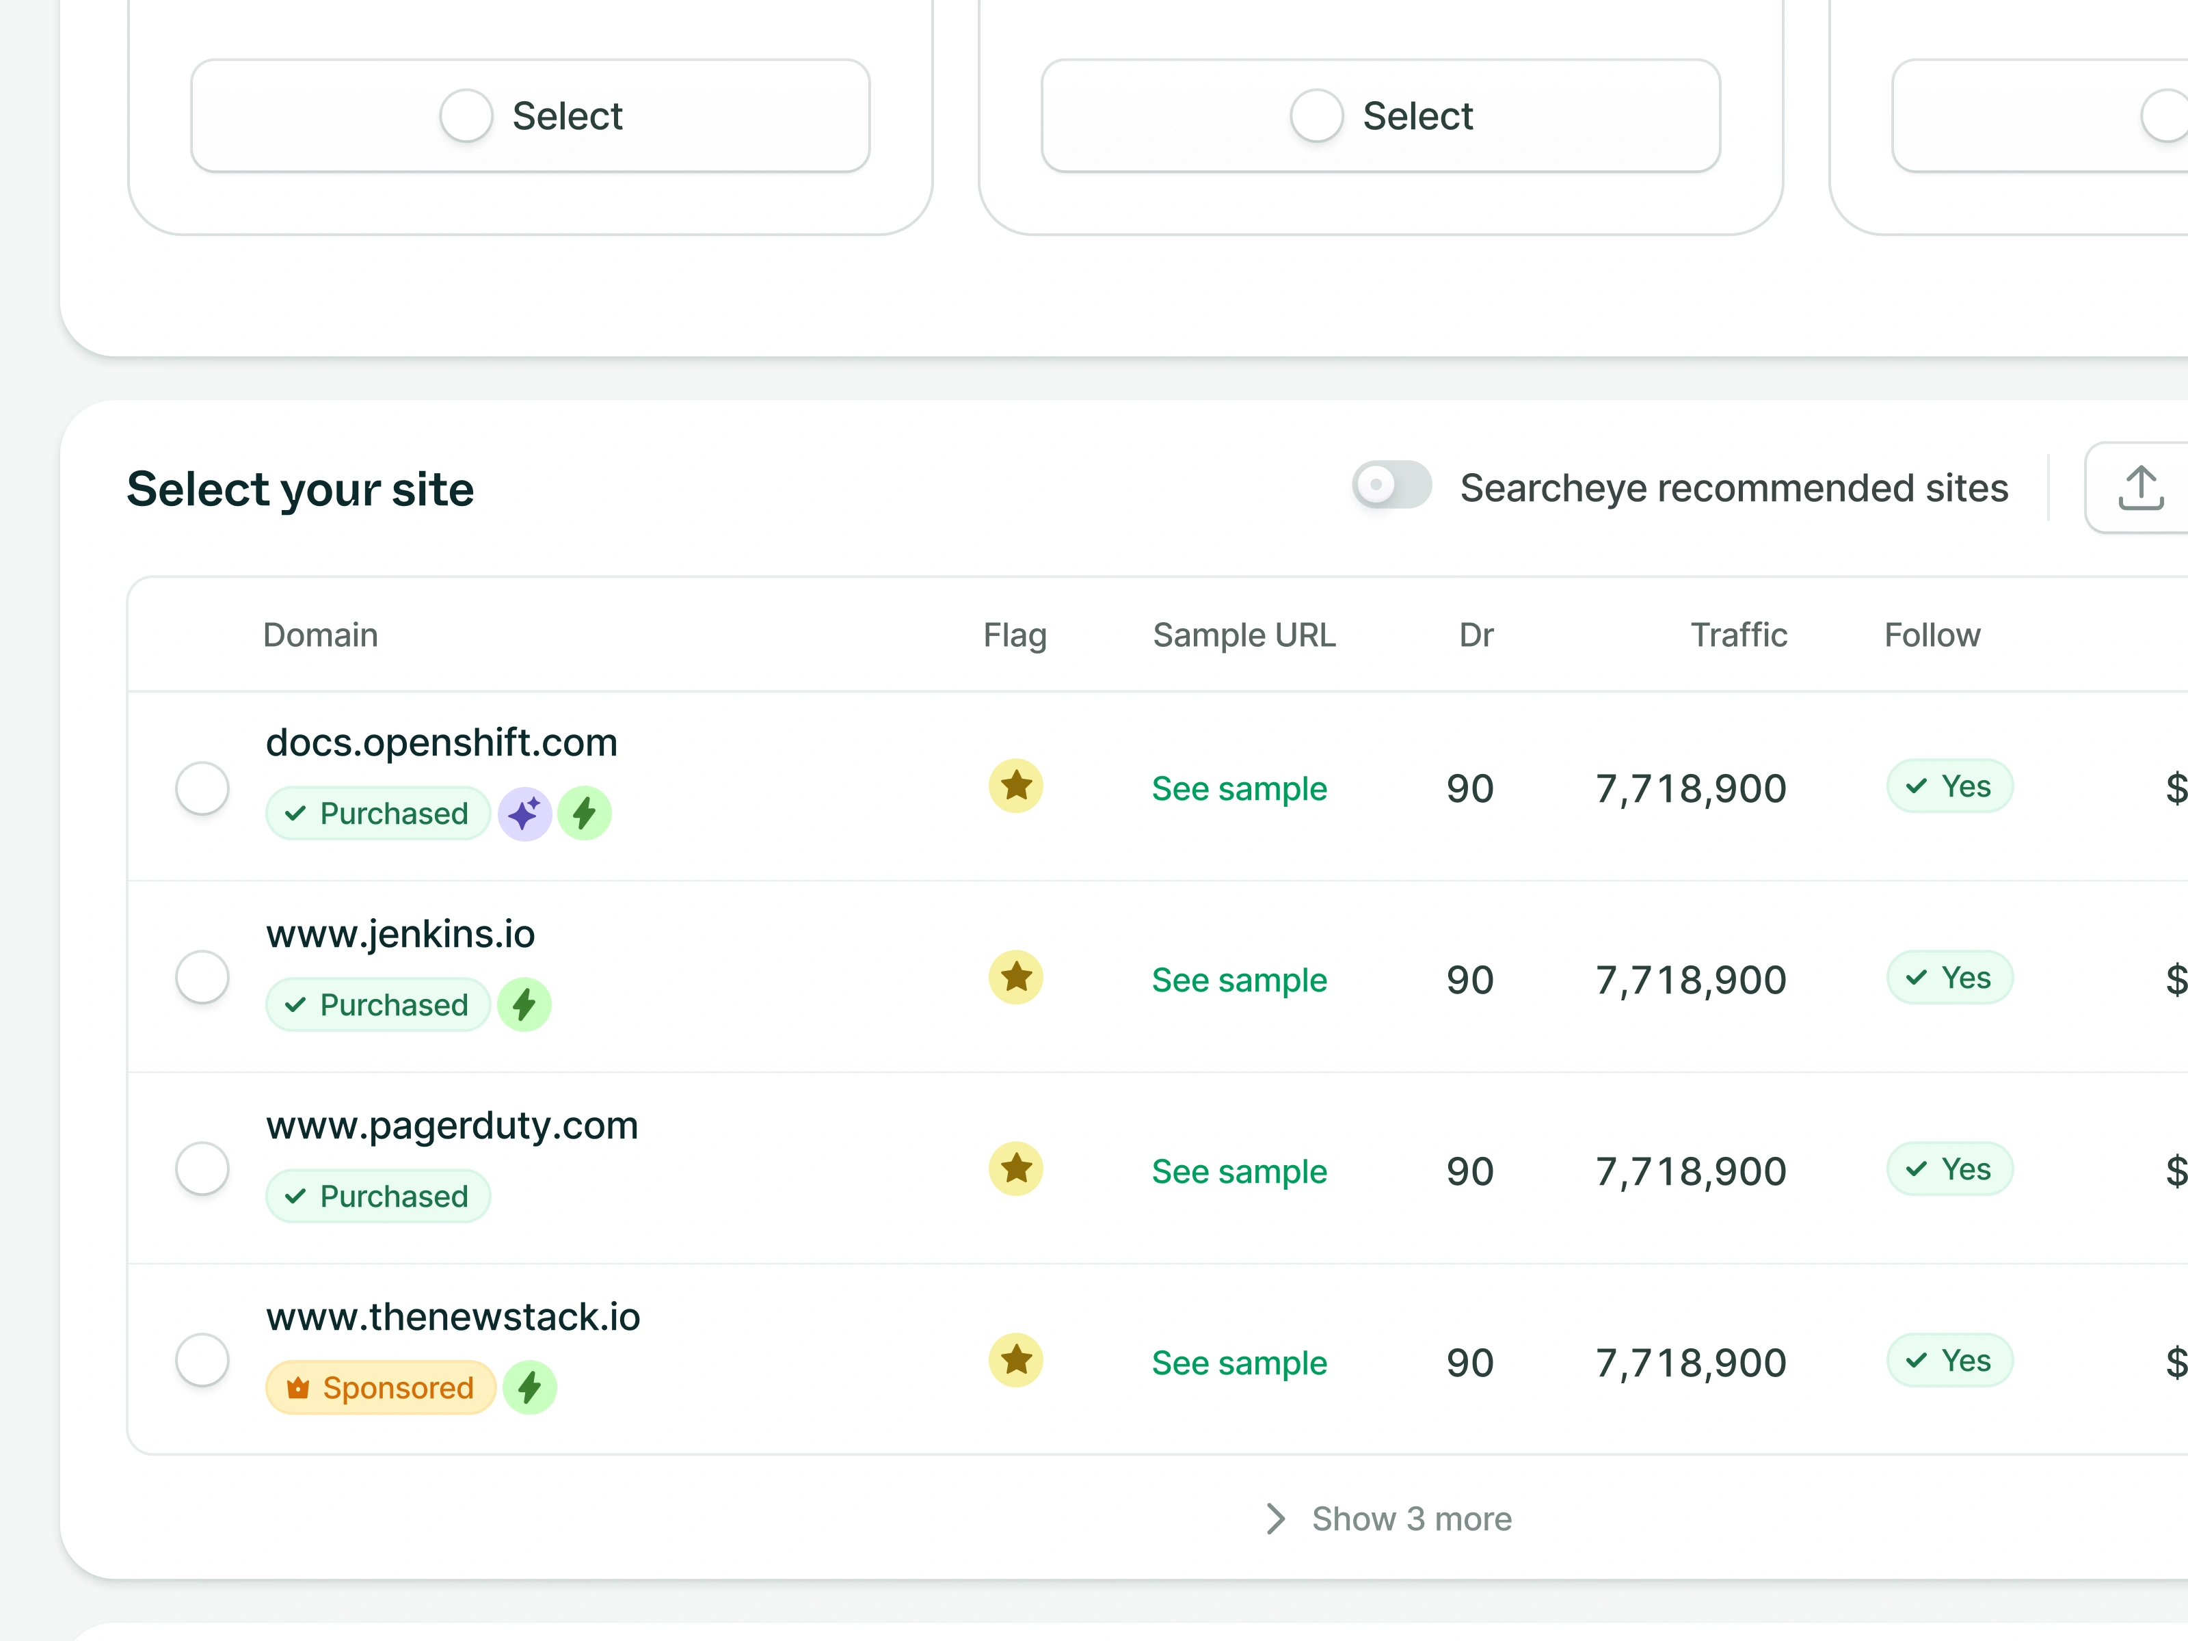This screenshot has width=2188, height=1641.
Task: Click lightning badge next to Sponsored tag
Action: (x=530, y=1388)
